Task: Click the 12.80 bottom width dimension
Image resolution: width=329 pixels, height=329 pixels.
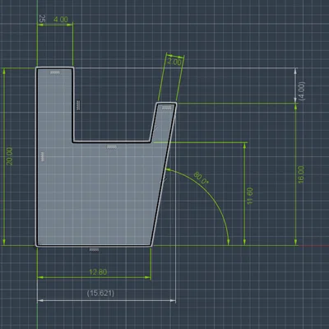Action: pyautogui.click(x=98, y=272)
